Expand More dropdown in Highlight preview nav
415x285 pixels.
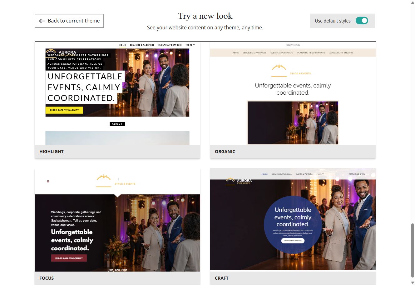click(x=190, y=45)
